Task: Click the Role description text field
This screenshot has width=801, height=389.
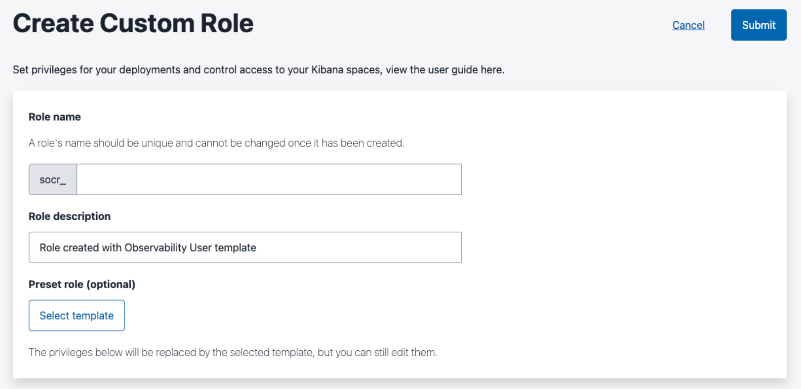Action: tap(245, 247)
